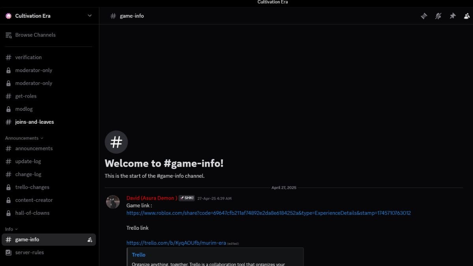The width and height of the screenshot is (473, 266).
Task: Collapse the Info category
Action: click(11, 229)
